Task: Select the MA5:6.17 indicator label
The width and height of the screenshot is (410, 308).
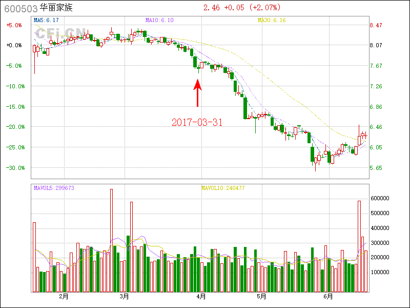Action: tap(46, 20)
